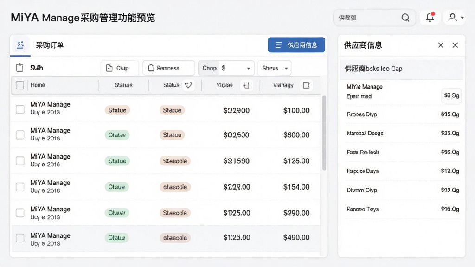Click the amount $154.00

296,187
